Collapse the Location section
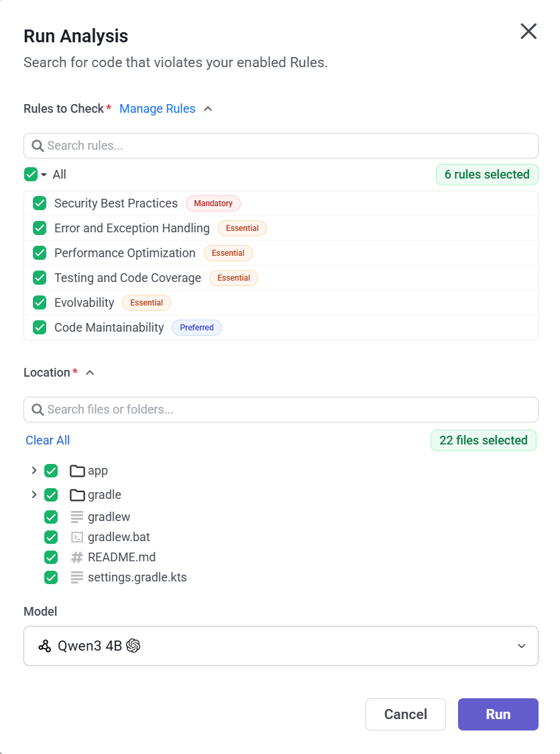560x754 pixels. pyautogui.click(x=89, y=372)
